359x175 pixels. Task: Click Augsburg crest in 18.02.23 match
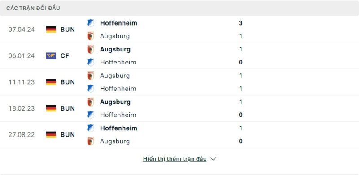click(x=91, y=102)
